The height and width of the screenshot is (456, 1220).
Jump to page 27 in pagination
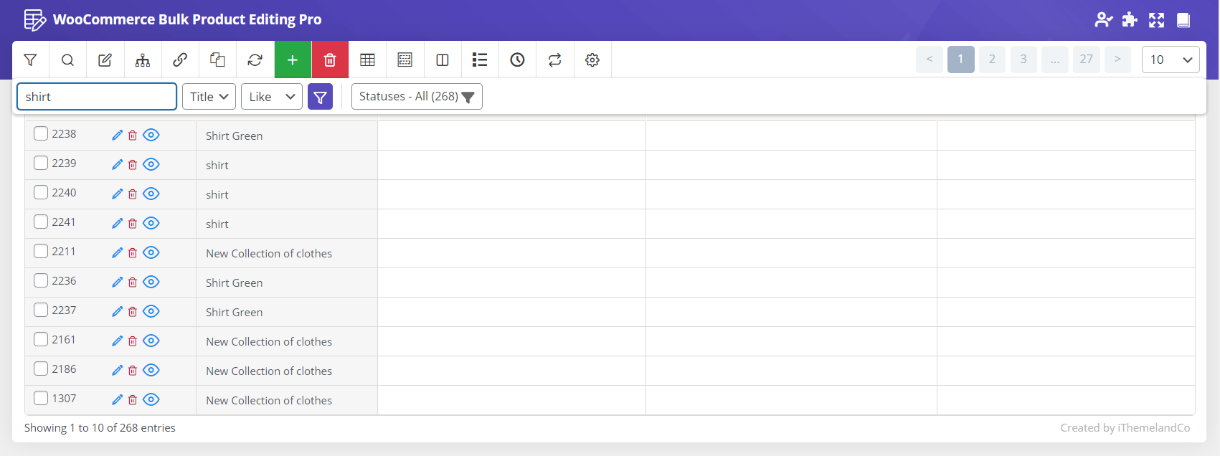click(x=1086, y=60)
